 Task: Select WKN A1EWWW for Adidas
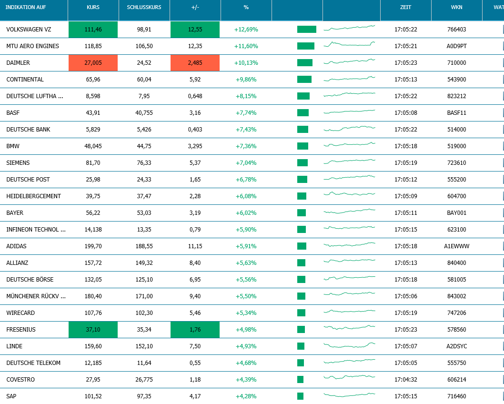[456, 246]
